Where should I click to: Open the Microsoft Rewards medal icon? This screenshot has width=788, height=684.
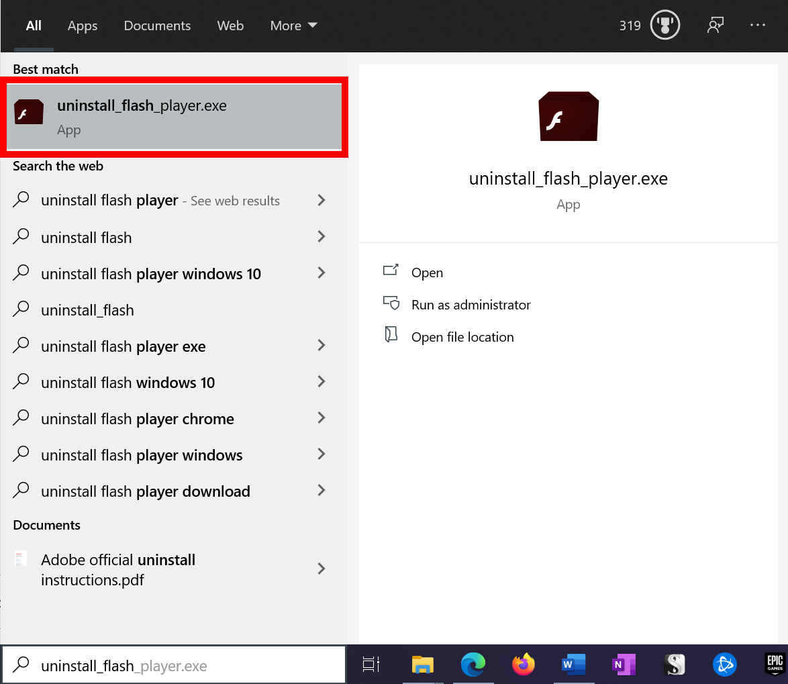[665, 26]
